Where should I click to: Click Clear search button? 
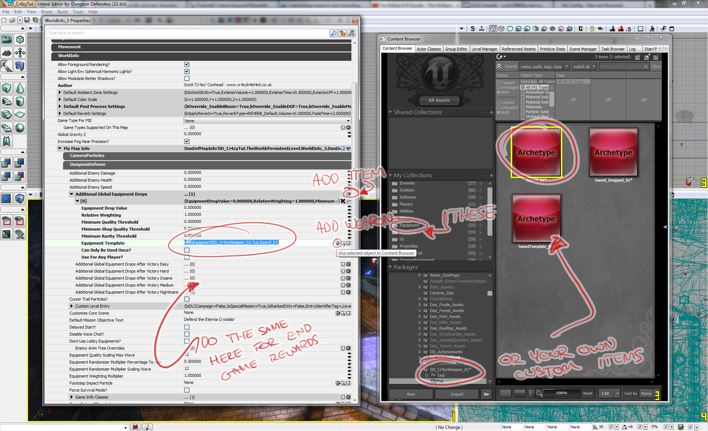pos(656,67)
